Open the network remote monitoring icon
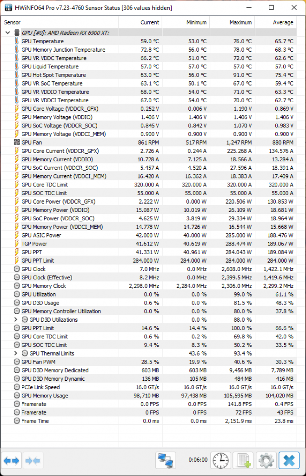306x476 pixels. pyautogui.click(x=166, y=461)
